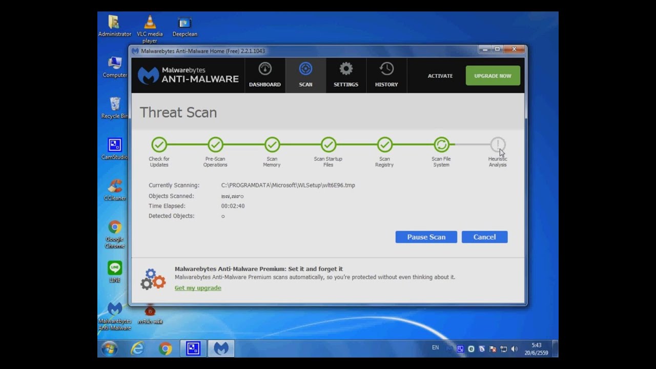
Task: Switch to CamStudio in the taskbar
Action: click(x=193, y=349)
